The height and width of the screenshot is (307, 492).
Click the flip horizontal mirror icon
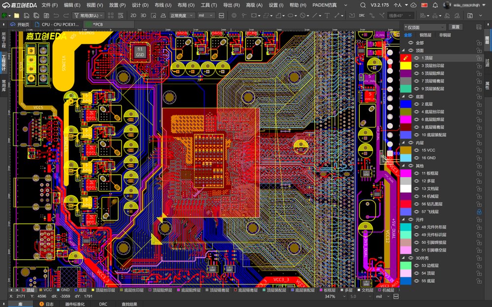447,15
